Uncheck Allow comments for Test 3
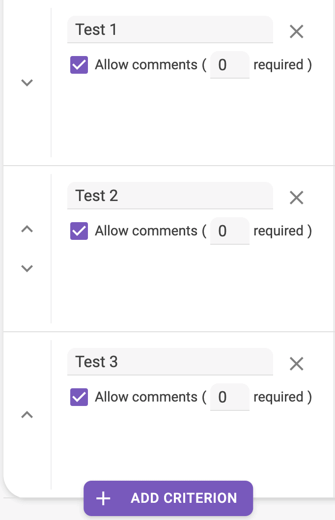 point(79,397)
